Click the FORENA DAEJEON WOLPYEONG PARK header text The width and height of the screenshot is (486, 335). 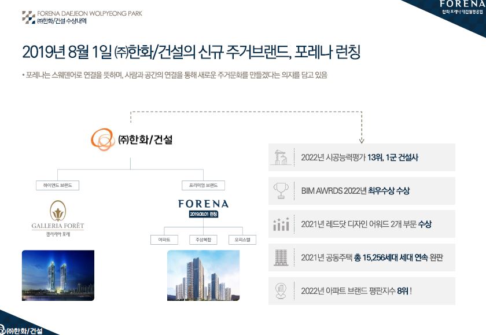pos(90,14)
